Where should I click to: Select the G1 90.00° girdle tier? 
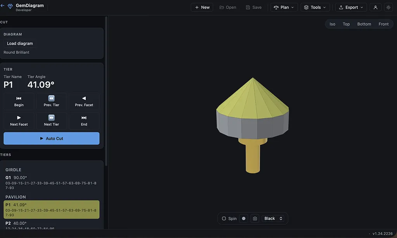[x=52, y=182]
